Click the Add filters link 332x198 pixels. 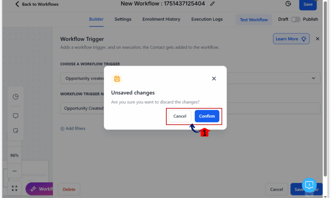73,129
